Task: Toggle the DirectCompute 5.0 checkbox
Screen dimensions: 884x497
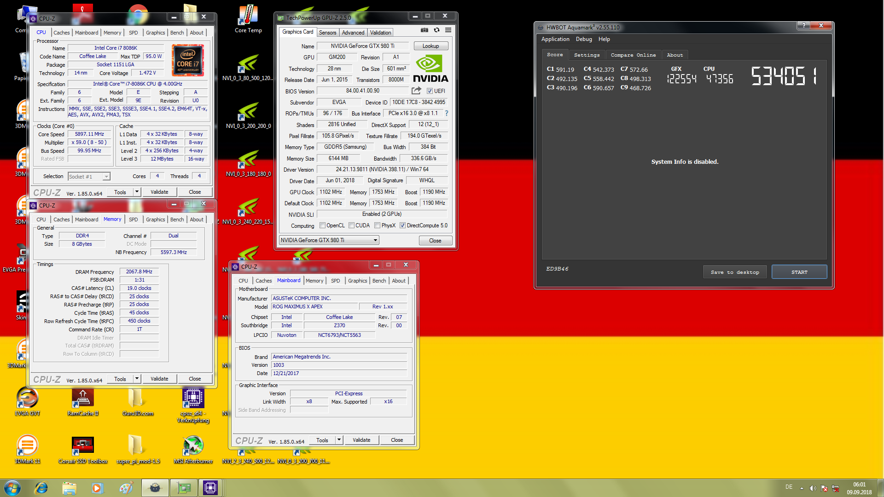Action: (x=402, y=225)
